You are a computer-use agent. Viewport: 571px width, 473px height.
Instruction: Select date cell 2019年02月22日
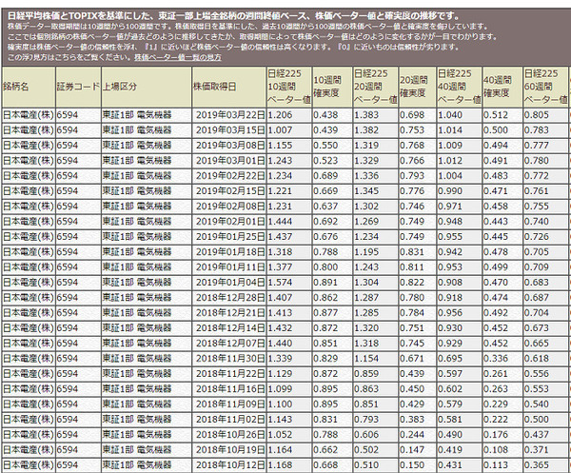tap(229, 176)
